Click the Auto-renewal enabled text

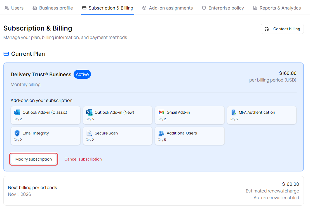(x=276, y=198)
